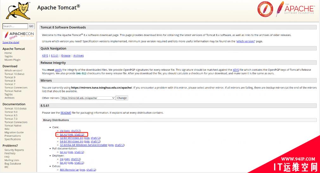Focus the Search input field
Image resolution: width=320 pixels, height=173 pixels.
point(15,26)
